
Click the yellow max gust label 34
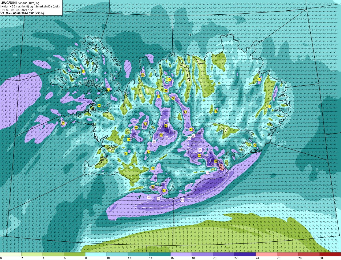(216, 161)
